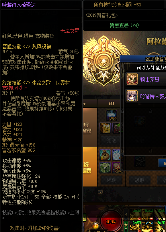Click the large golden Arad emblem

point(104,61)
